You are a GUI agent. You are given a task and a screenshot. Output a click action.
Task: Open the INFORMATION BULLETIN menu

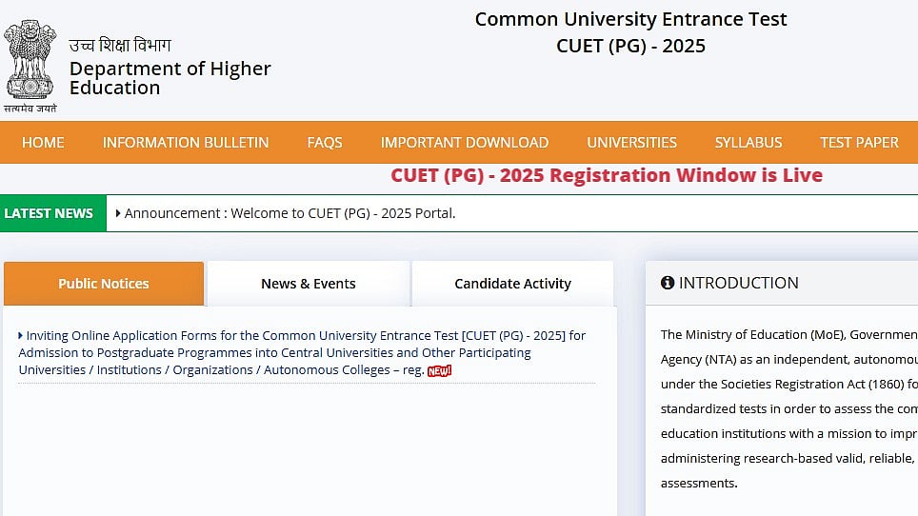click(x=186, y=142)
